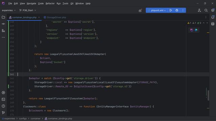Open the Git menu

(72, 3)
